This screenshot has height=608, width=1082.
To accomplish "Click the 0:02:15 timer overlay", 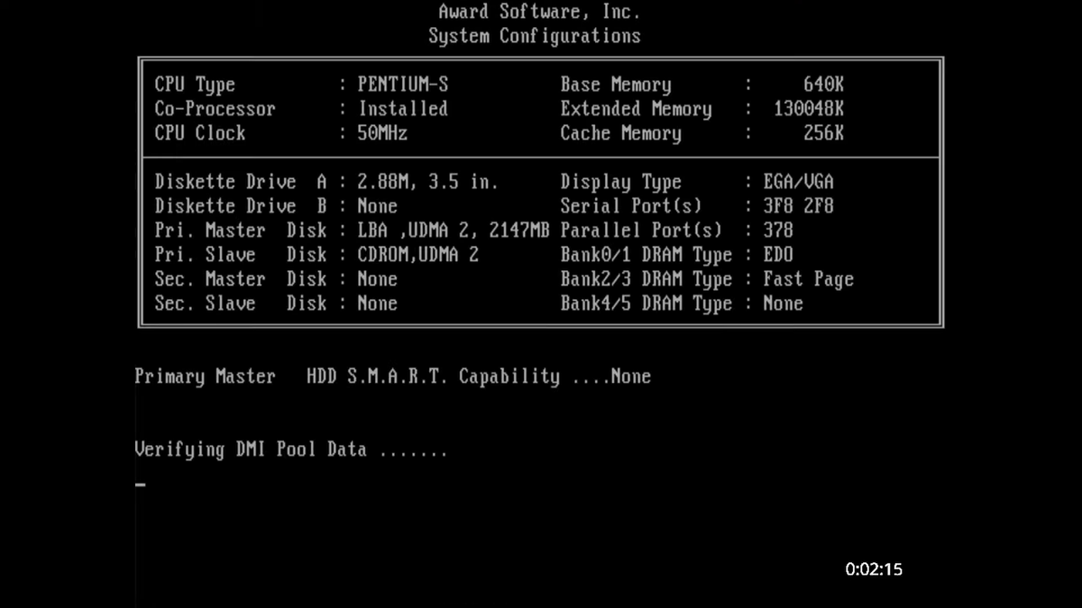I will coord(872,569).
